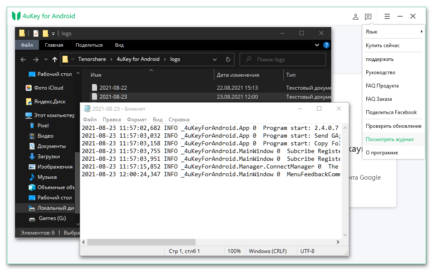Open the Загрузки folder in sidebar
Viewport: 433px width, 271px height.
pos(44,157)
